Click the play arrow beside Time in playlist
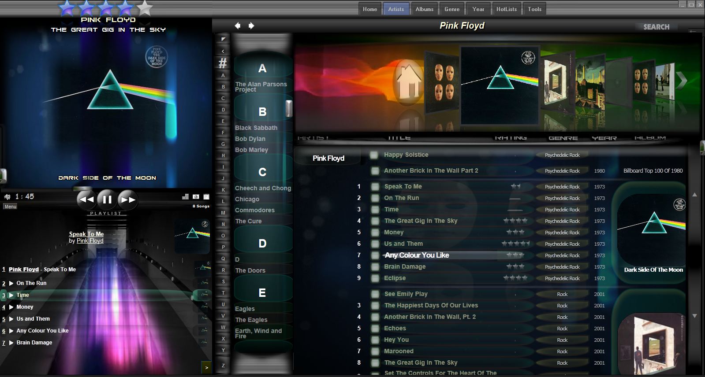 11,295
